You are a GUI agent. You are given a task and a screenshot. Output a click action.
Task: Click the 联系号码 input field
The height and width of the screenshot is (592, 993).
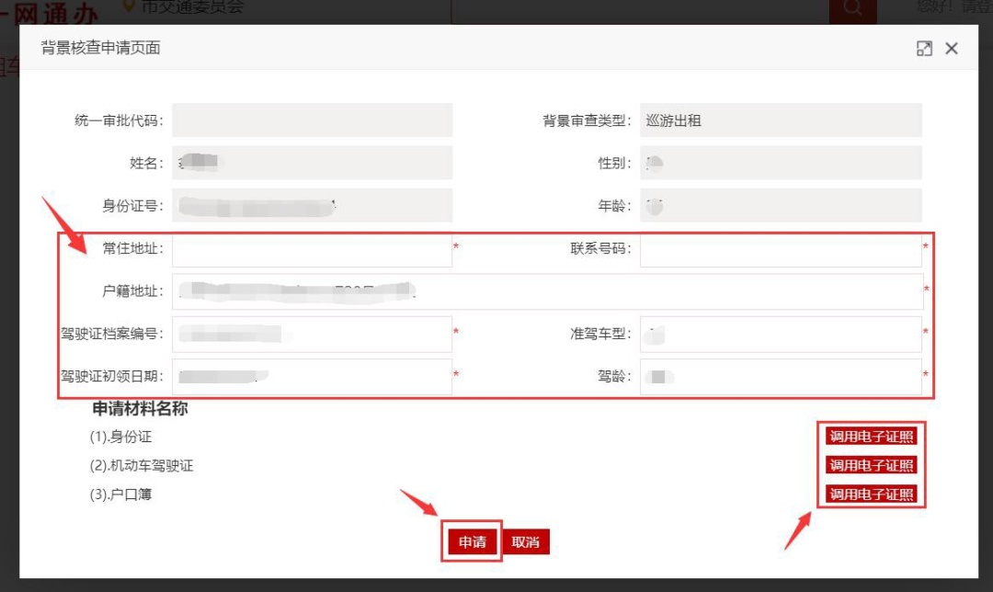(781, 249)
